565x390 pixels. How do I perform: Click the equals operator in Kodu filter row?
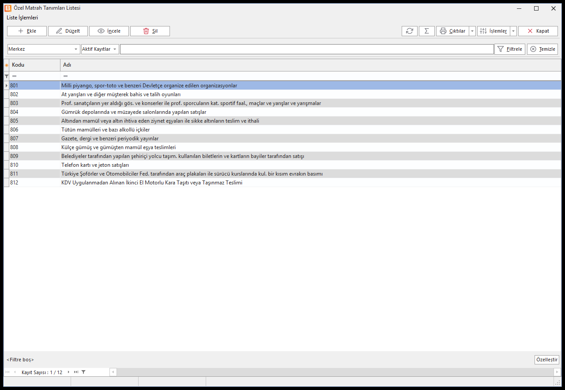(x=14, y=76)
